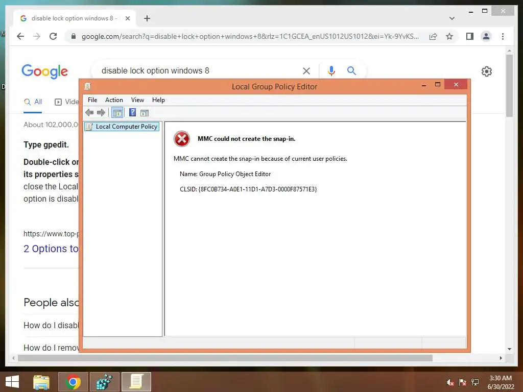Click the Google search magnifier button
The image size is (523, 392).
coord(351,70)
